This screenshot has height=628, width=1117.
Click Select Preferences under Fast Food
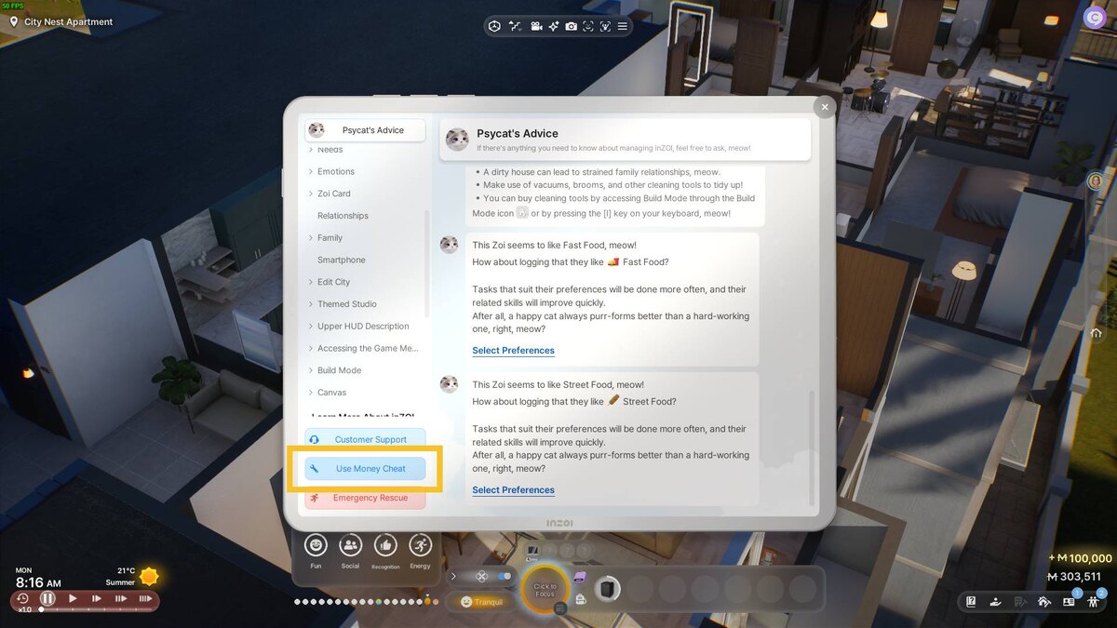(513, 351)
